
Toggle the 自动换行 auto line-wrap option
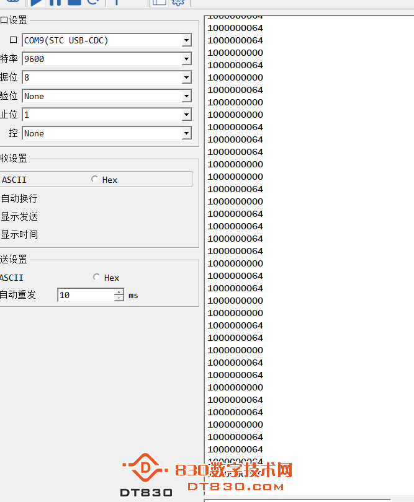(x=19, y=198)
